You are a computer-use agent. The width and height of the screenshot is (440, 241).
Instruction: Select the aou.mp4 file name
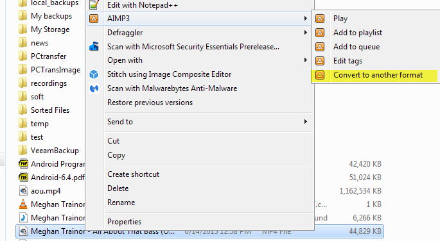[46, 191]
